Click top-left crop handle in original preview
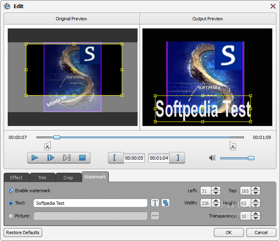The image size is (280, 241). (26, 44)
